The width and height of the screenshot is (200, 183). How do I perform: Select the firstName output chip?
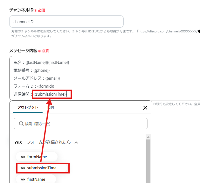tap(36, 179)
